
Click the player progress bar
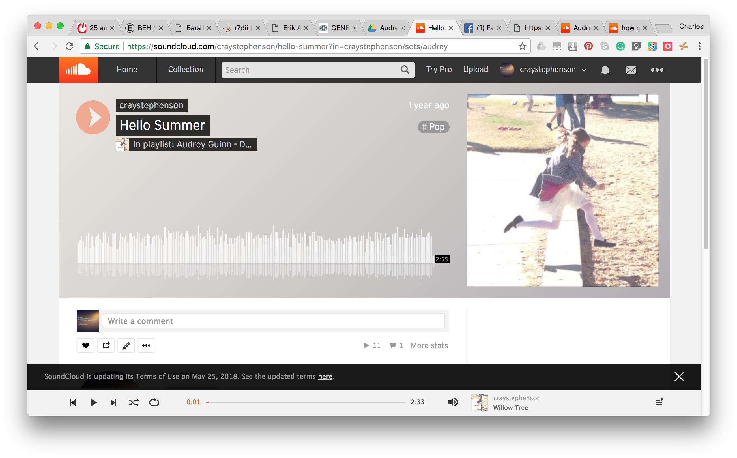tap(306, 402)
